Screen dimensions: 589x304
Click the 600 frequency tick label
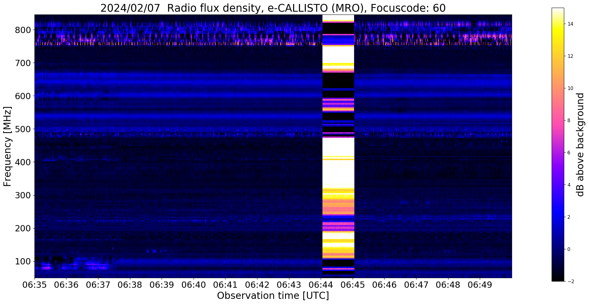pos(23,96)
